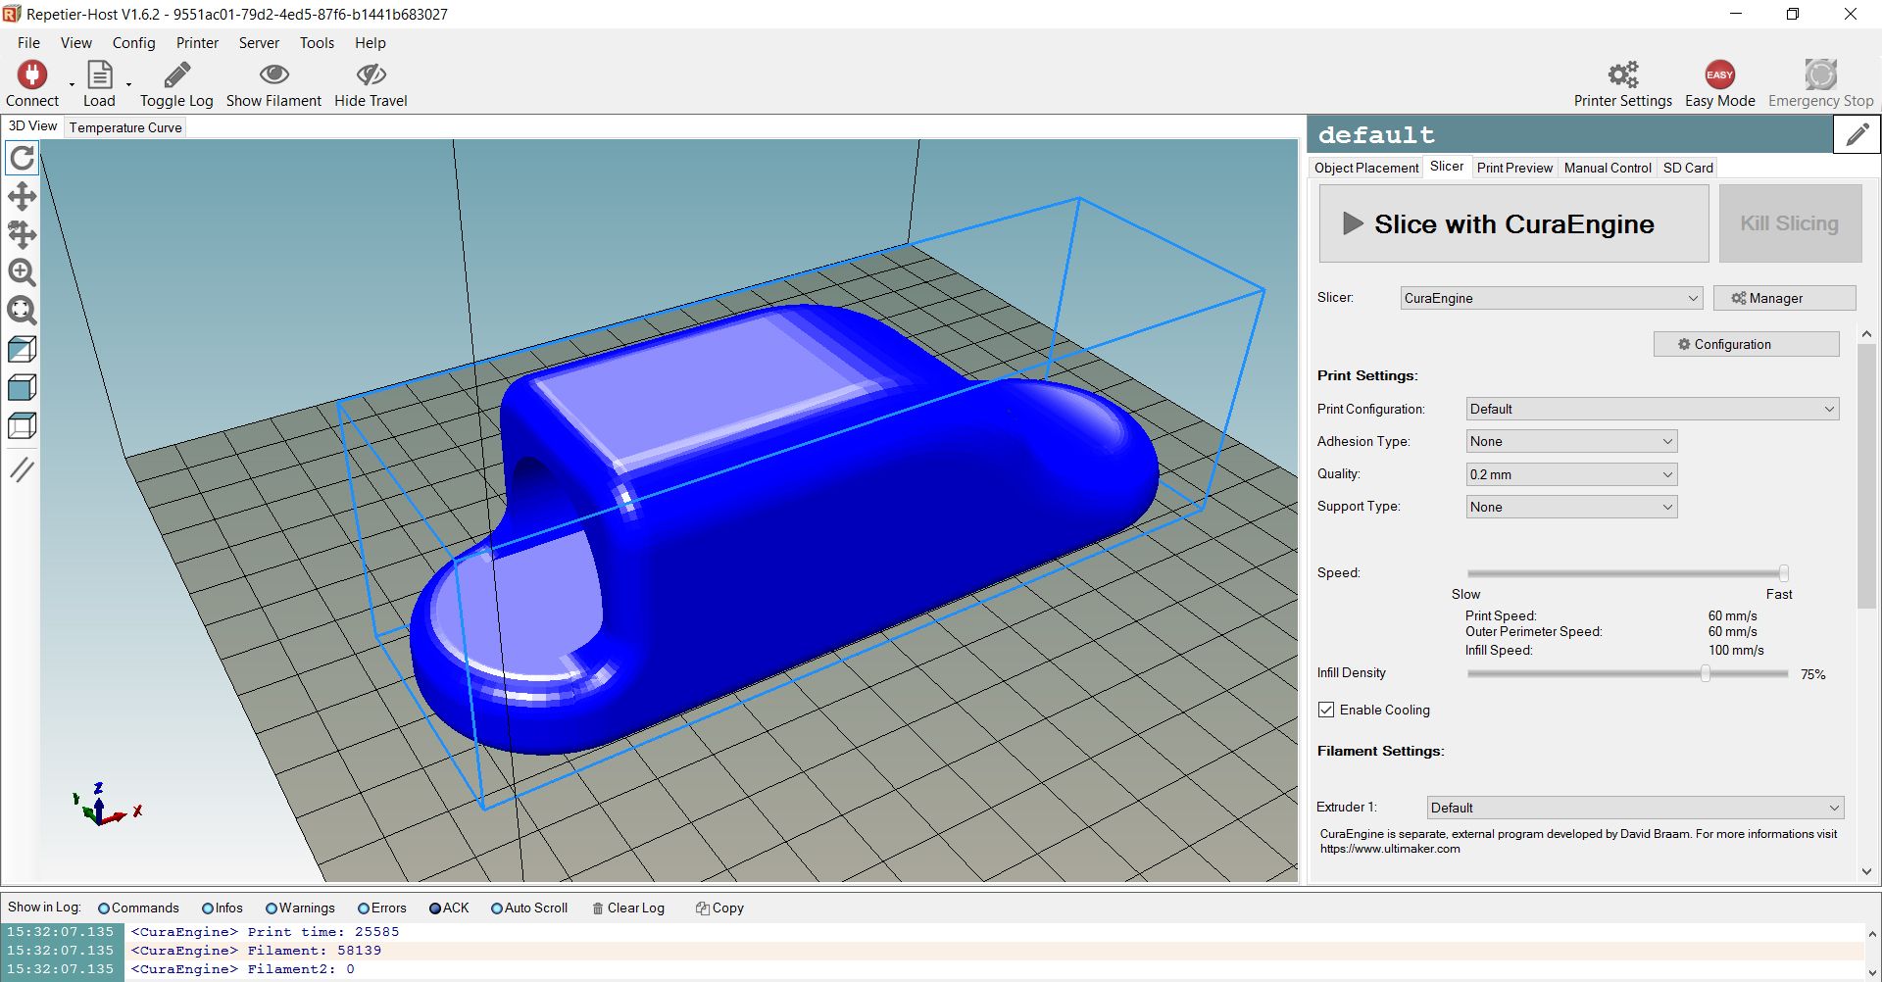This screenshot has height=982, width=1882.
Task: Open the File menu
Action: 28,42
